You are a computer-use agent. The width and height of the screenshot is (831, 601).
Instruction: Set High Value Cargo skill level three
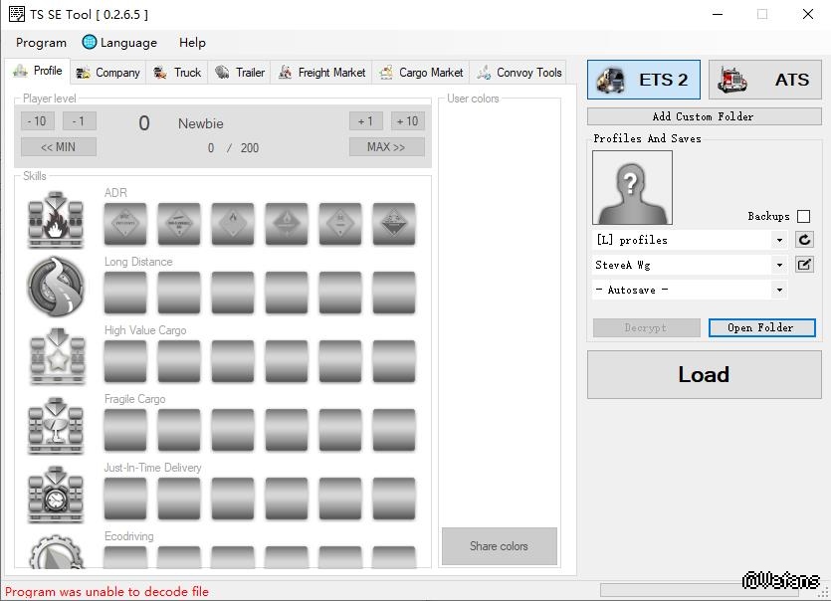[233, 361]
